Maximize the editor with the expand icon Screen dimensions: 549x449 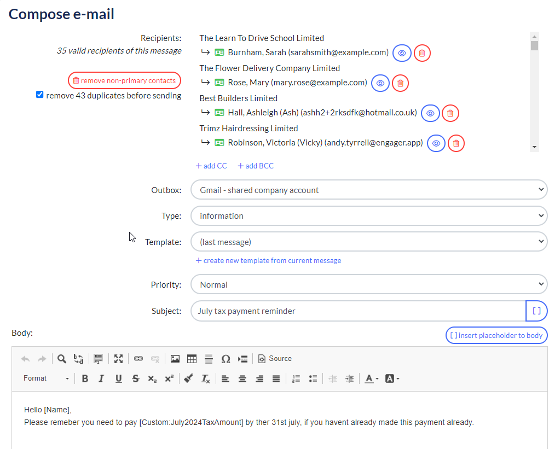coord(118,359)
